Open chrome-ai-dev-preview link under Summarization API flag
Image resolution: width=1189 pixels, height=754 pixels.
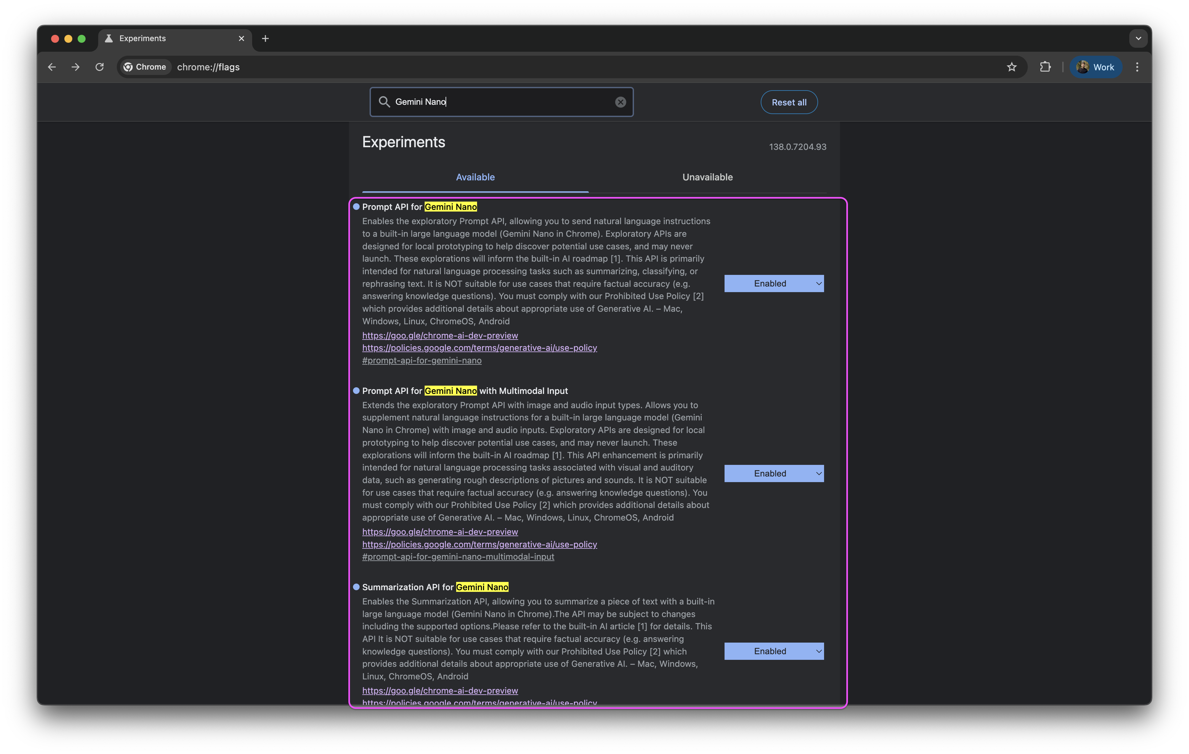tap(440, 691)
